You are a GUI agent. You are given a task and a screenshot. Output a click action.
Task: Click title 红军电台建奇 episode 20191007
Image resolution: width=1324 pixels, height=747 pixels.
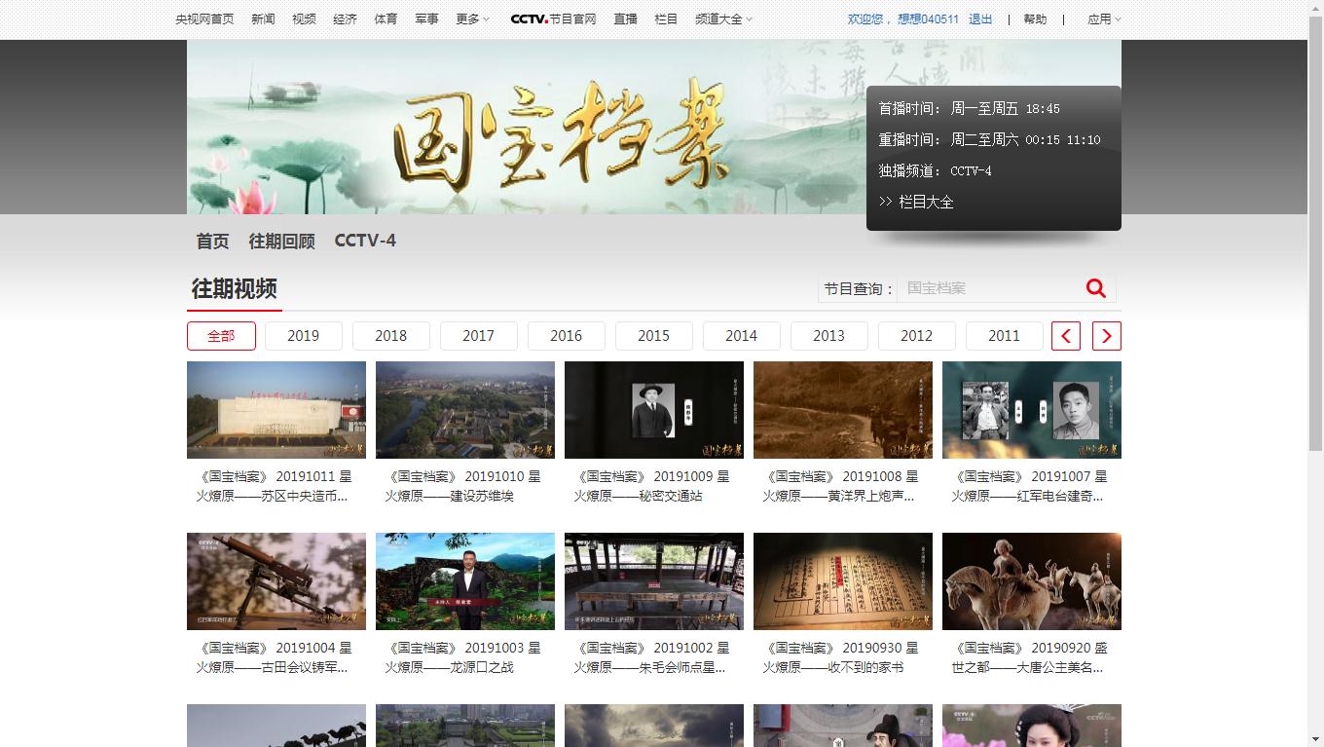point(1030,486)
